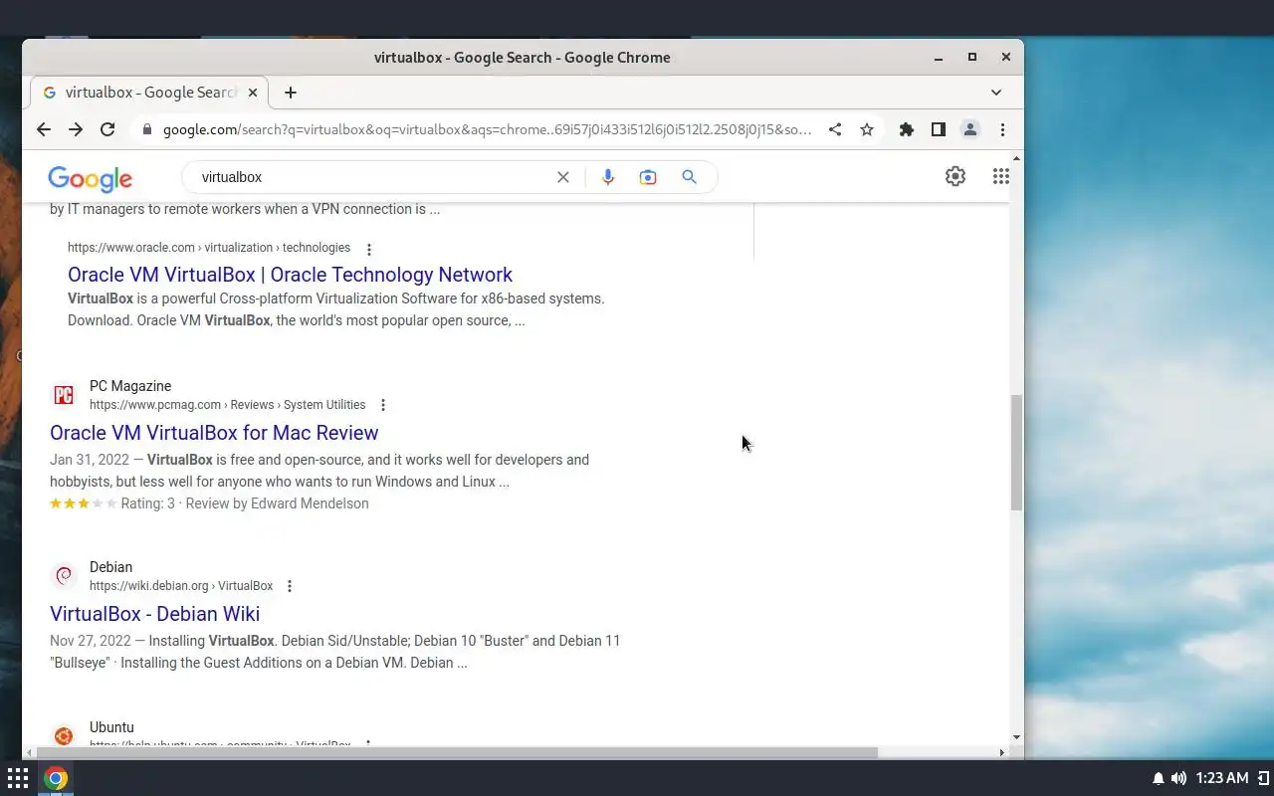The image size is (1274, 796).
Task: Open the Extensions puzzle icon
Action: [906, 129]
